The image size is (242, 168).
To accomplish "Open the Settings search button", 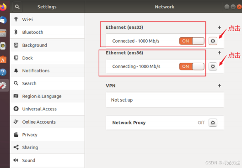I will click(x=17, y=7).
